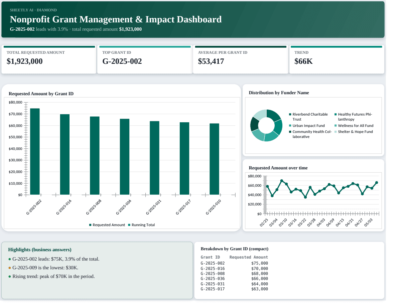Click the Shelter & Hope Fund legend swatch
Image resolution: width=410 pixels, height=308 pixels.
tap(335, 132)
